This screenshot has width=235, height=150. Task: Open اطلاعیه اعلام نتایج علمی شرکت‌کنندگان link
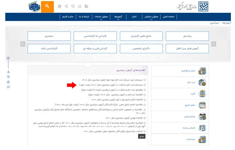point(99,105)
